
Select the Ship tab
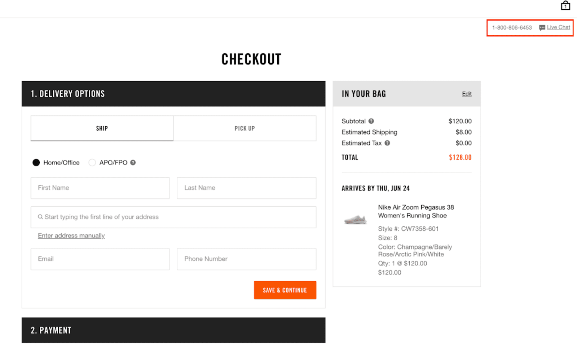pyautogui.click(x=102, y=128)
